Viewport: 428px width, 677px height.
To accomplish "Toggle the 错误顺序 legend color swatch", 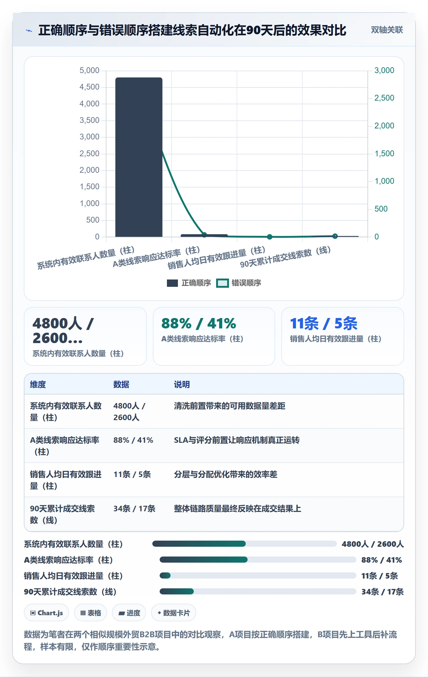I will [x=222, y=283].
